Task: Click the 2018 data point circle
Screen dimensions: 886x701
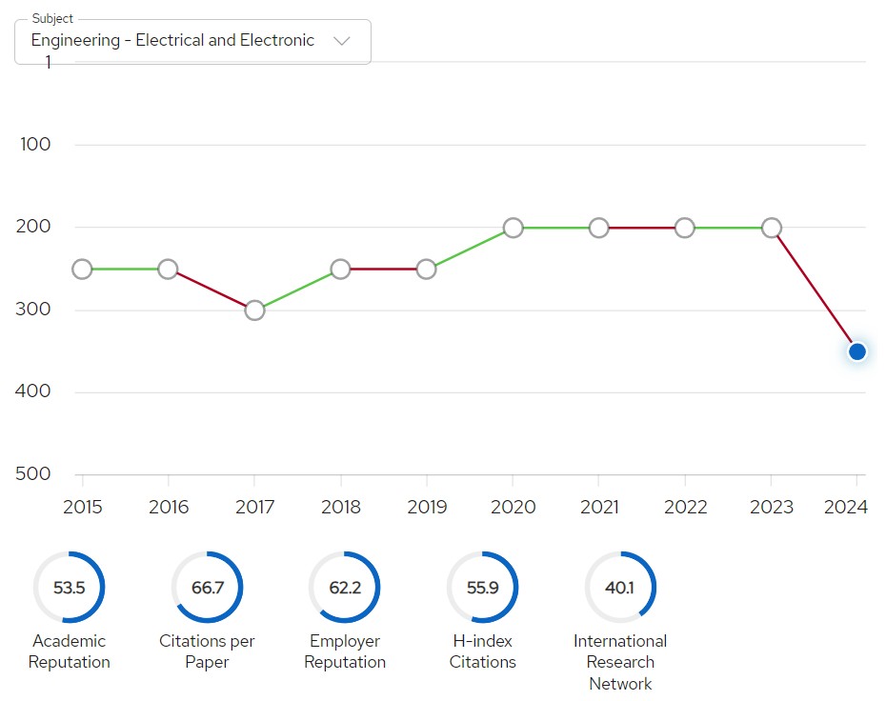Action: pyautogui.click(x=341, y=270)
